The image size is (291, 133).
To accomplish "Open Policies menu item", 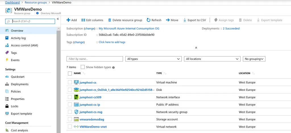I will pos(28,91).
